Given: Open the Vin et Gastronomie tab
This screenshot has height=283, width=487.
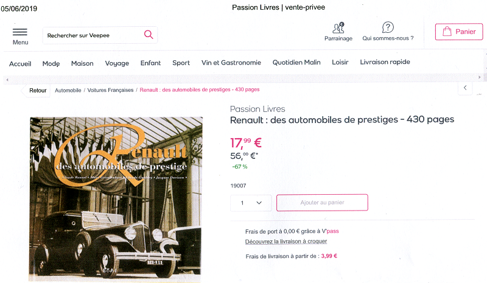Looking at the screenshot, I should (x=231, y=63).
